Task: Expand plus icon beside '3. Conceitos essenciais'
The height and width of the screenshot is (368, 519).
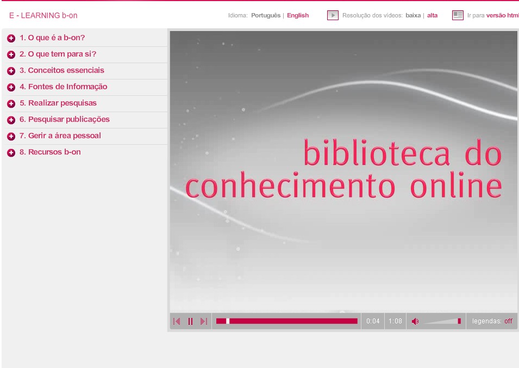Action: click(11, 71)
